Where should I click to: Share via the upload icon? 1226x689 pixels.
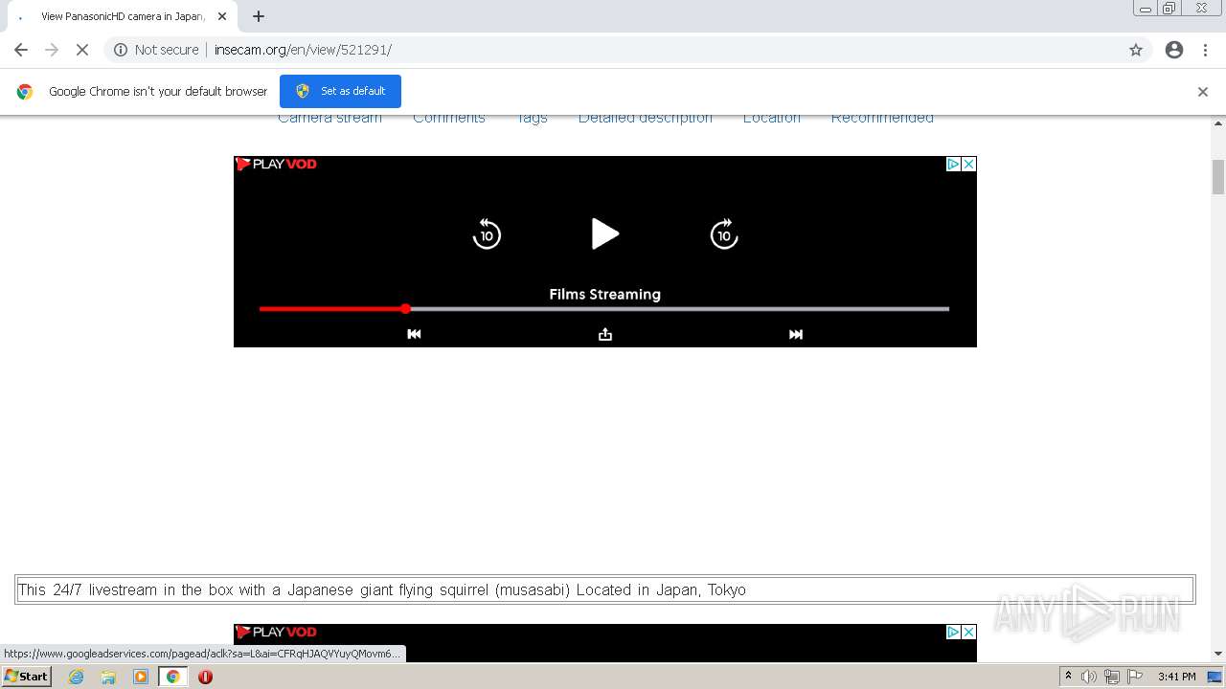click(605, 334)
